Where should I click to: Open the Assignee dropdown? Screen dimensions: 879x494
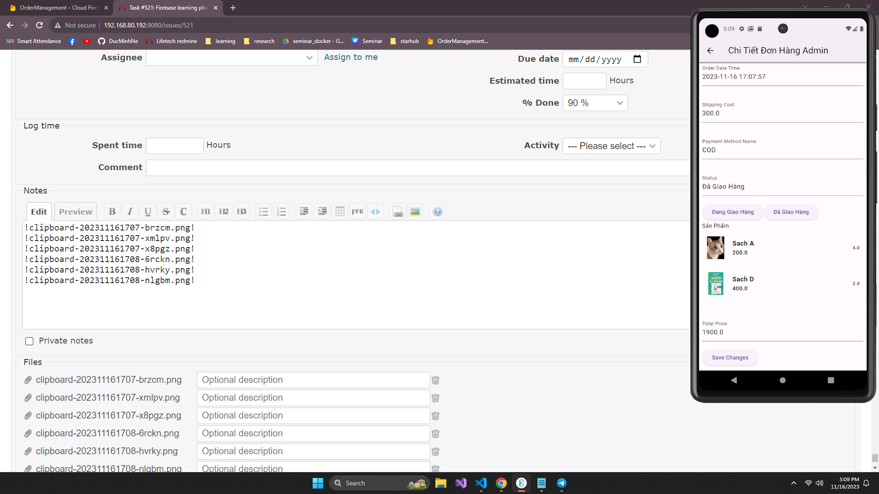pos(232,58)
